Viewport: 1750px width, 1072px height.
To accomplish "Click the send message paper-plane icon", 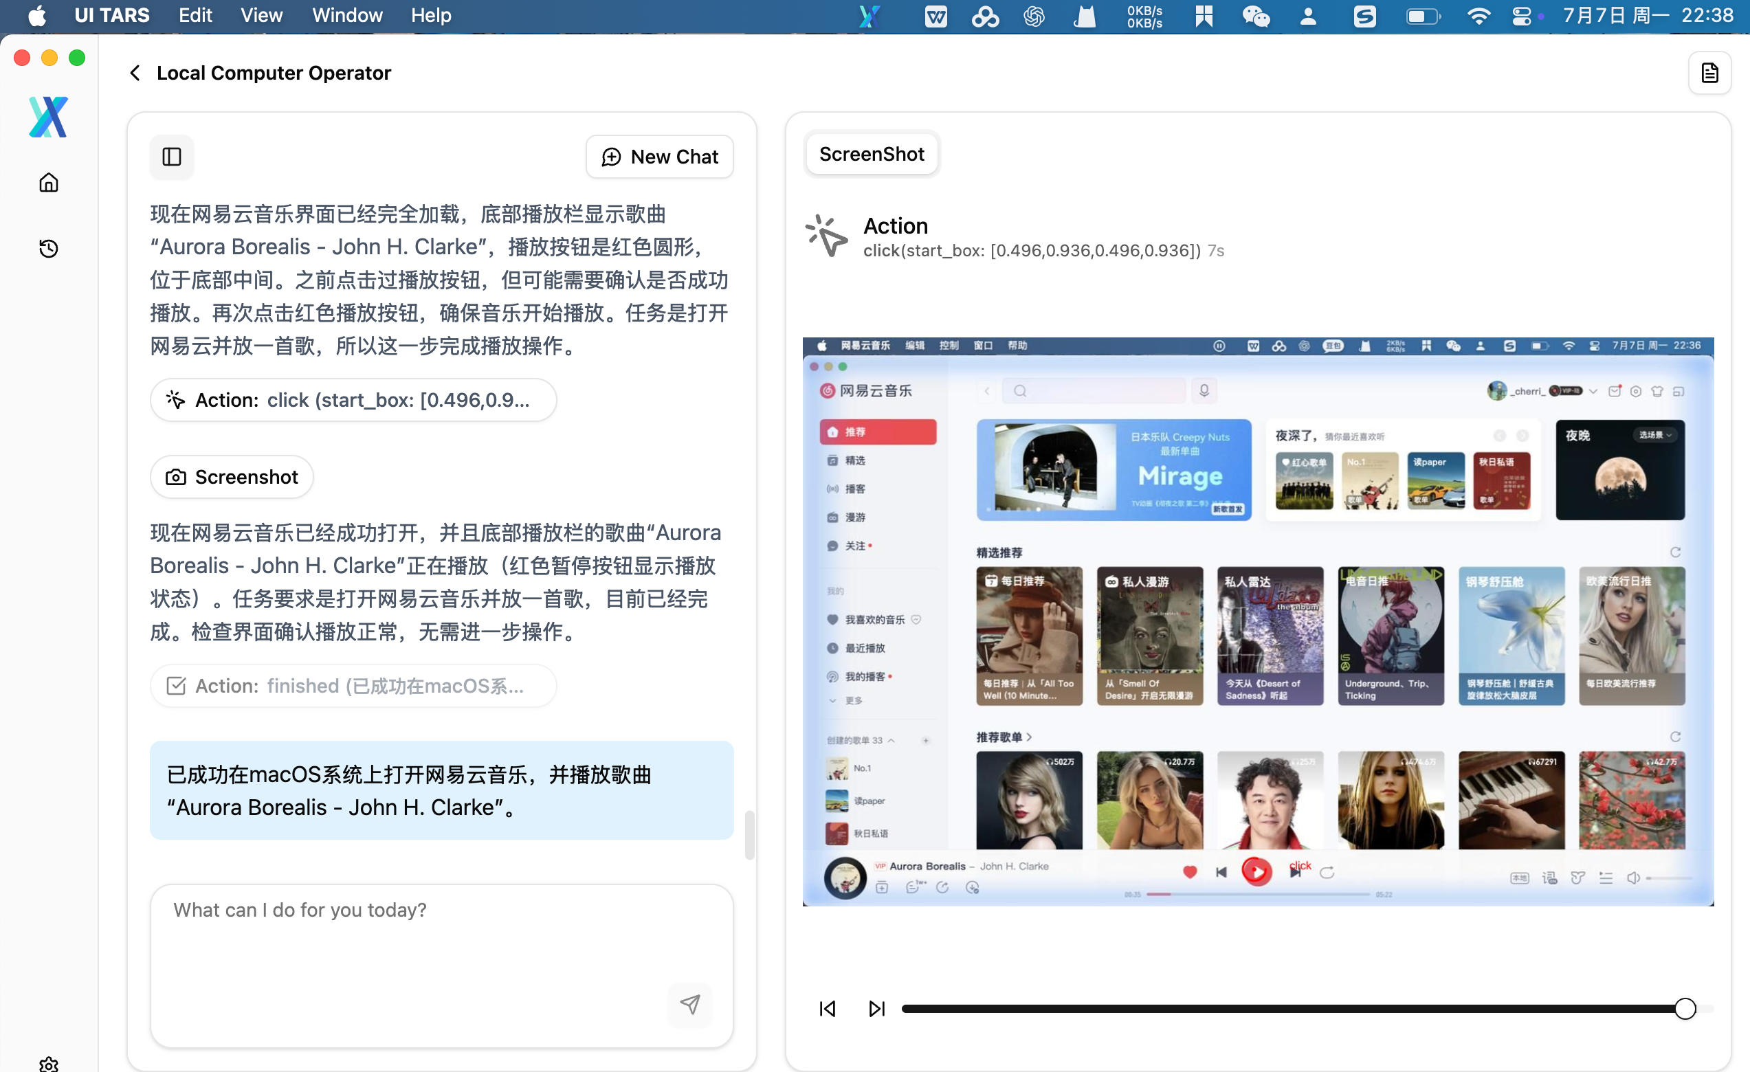I will click(x=689, y=1003).
